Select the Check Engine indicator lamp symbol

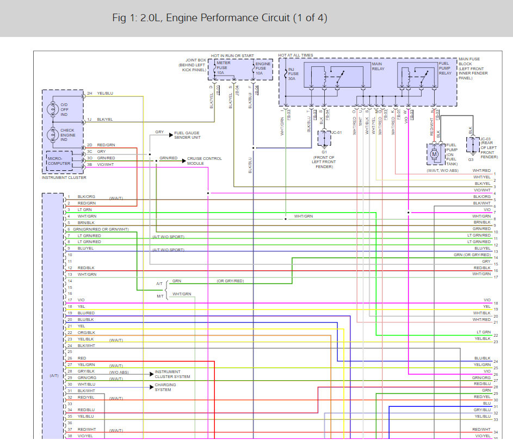[53, 133]
